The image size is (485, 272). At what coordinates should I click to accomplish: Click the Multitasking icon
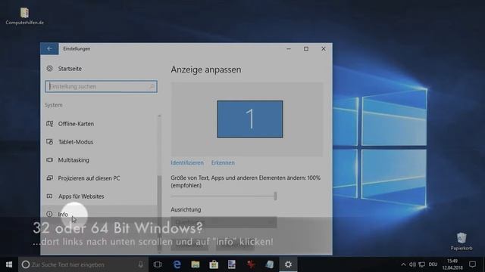click(x=49, y=159)
